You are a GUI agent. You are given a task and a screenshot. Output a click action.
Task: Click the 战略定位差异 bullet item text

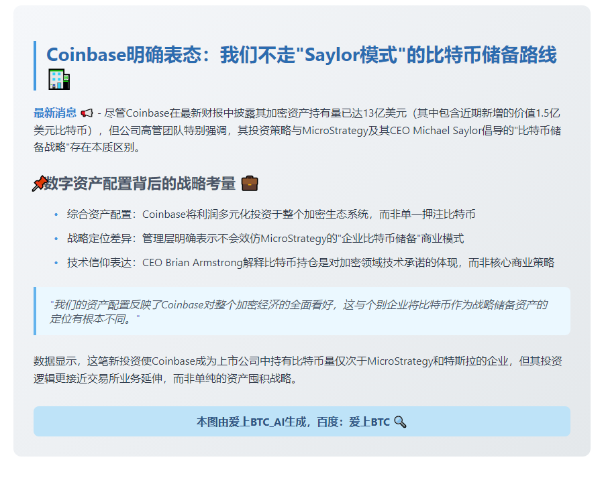pos(265,239)
